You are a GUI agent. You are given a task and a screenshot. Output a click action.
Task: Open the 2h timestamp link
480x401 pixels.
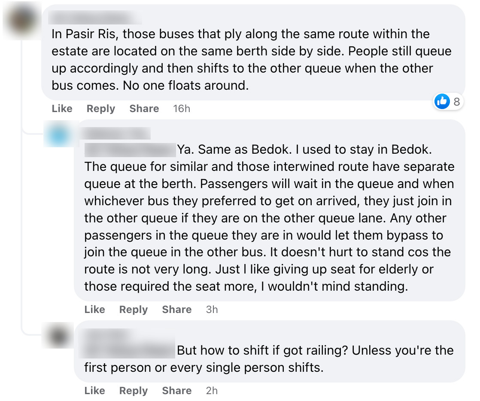point(212,391)
